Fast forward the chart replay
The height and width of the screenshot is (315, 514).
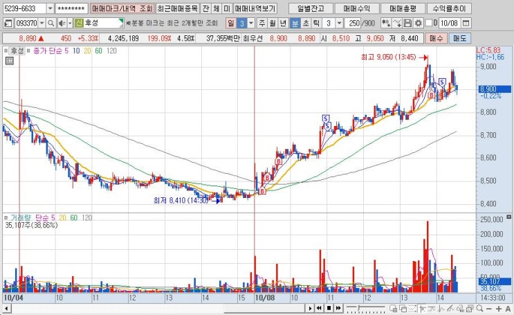coord(338,309)
